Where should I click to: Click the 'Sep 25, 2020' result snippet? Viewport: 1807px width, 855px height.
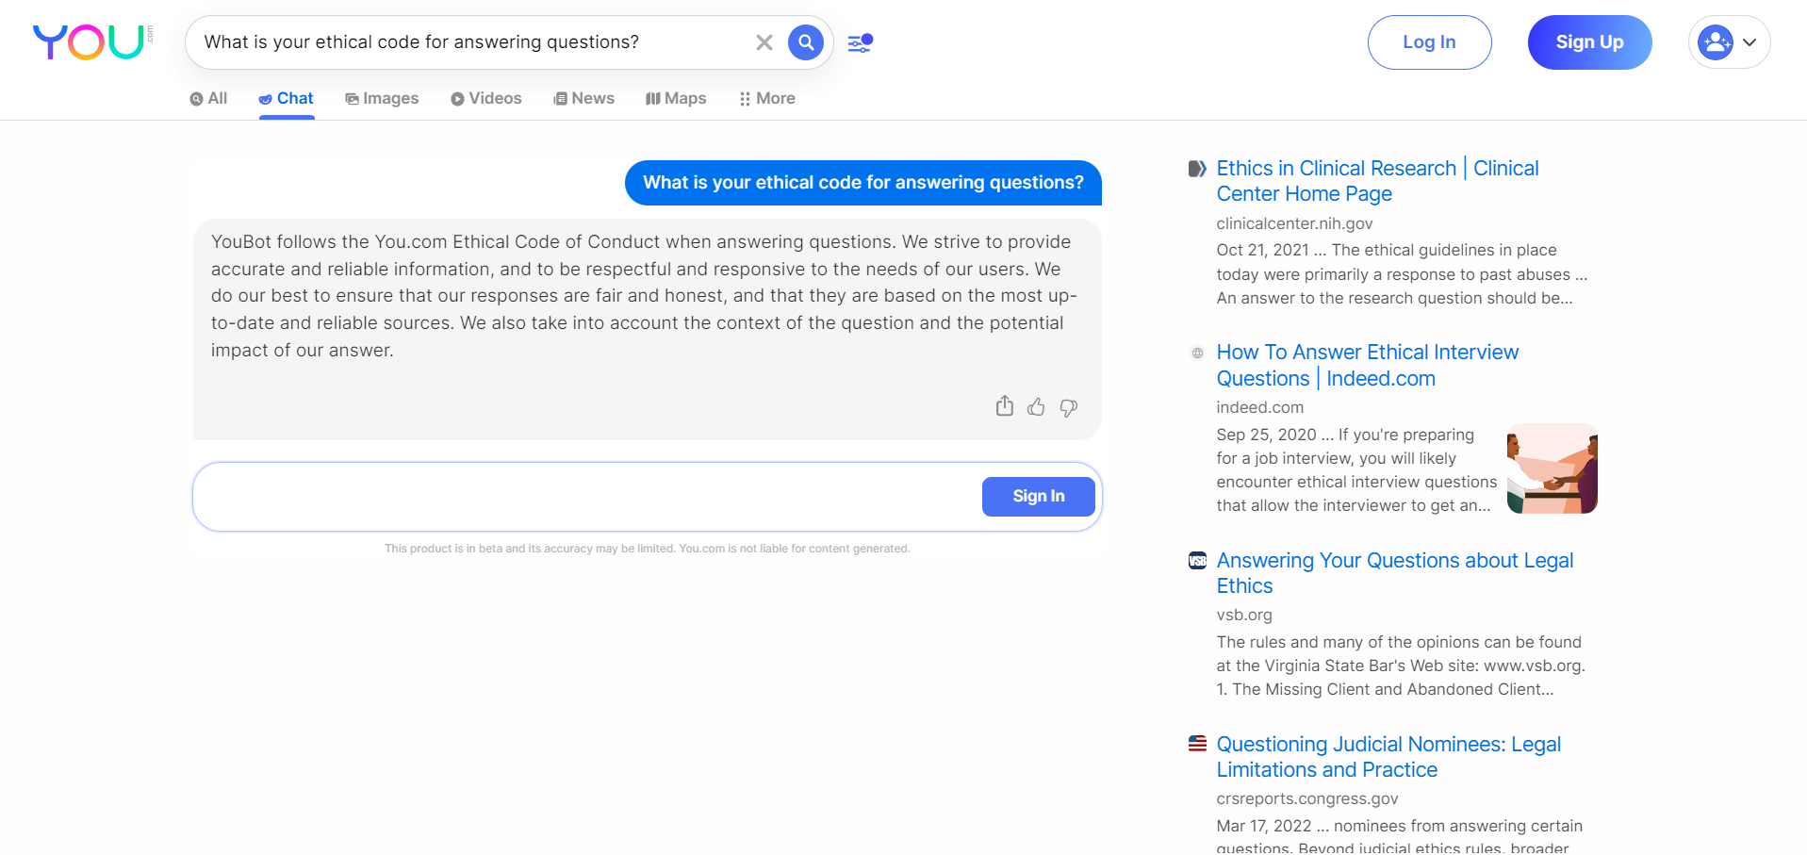1356,469
